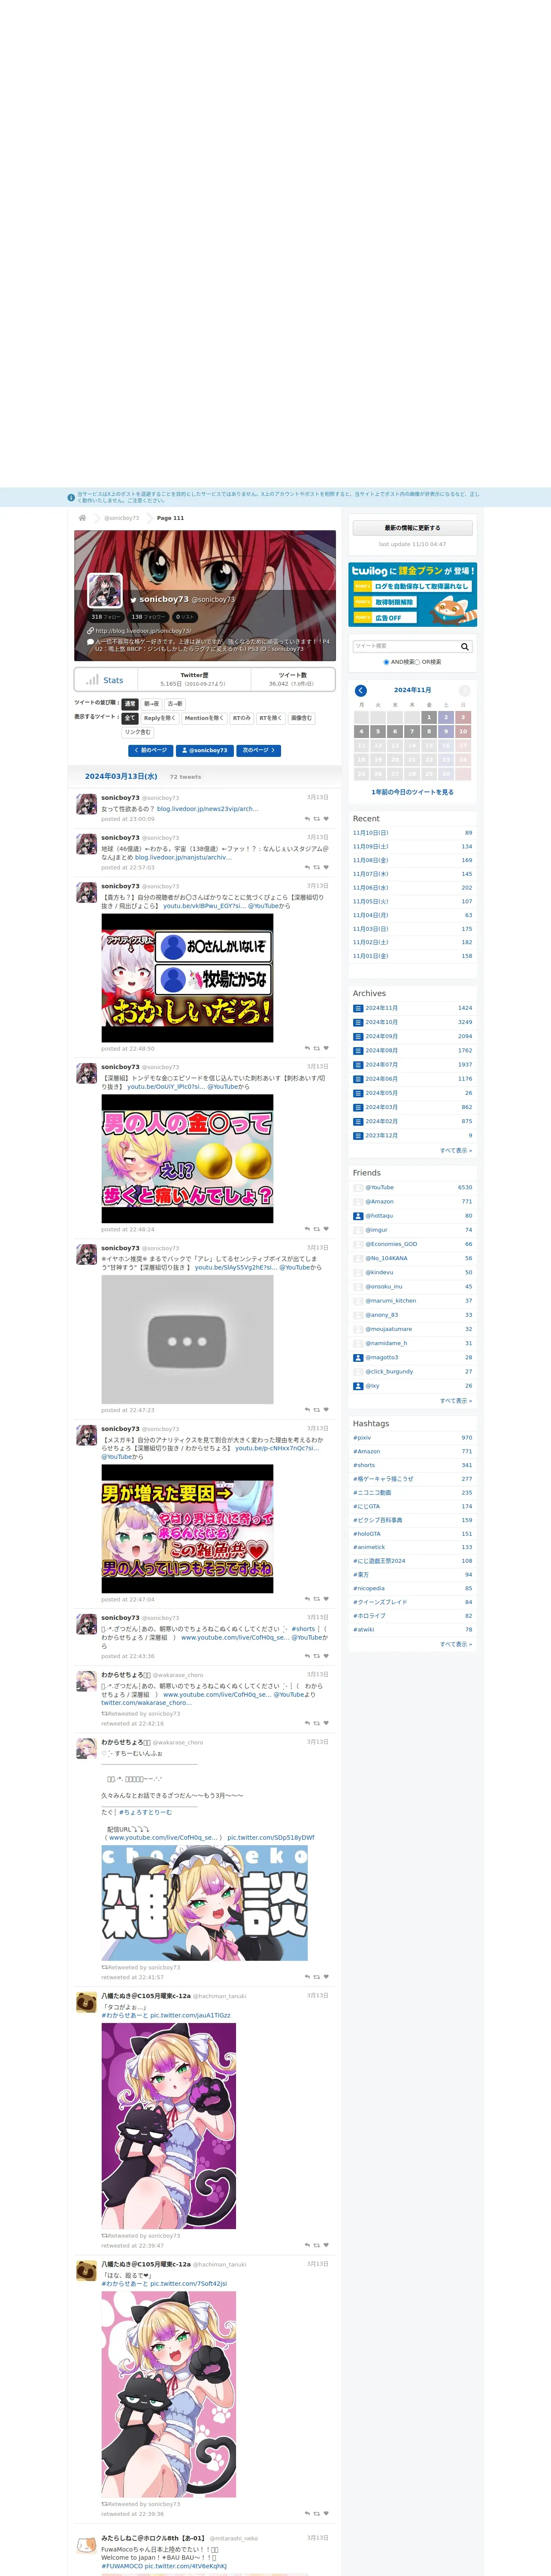The width and height of the screenshot is (551, 2576).
Task: Open the #pixiv hashtag entry
Action: click(362, 1438)
